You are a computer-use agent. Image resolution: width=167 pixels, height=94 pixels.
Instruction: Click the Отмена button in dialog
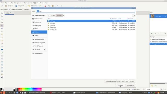(120, 85)
